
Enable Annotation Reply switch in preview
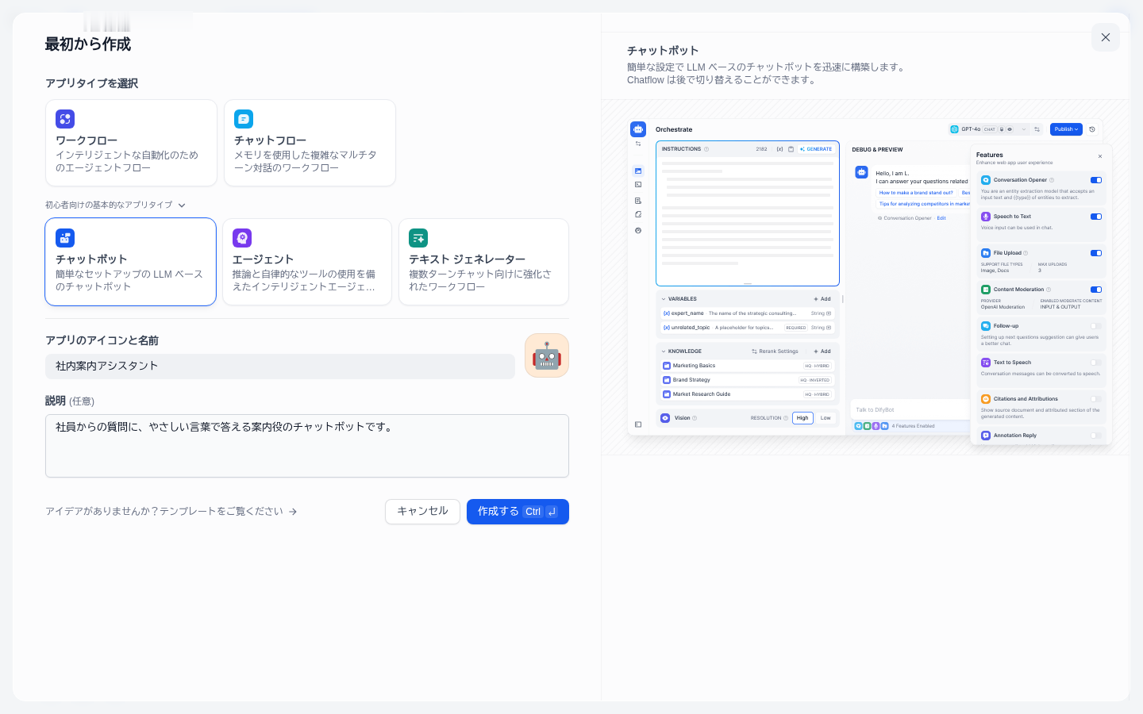click(1096, 436)
